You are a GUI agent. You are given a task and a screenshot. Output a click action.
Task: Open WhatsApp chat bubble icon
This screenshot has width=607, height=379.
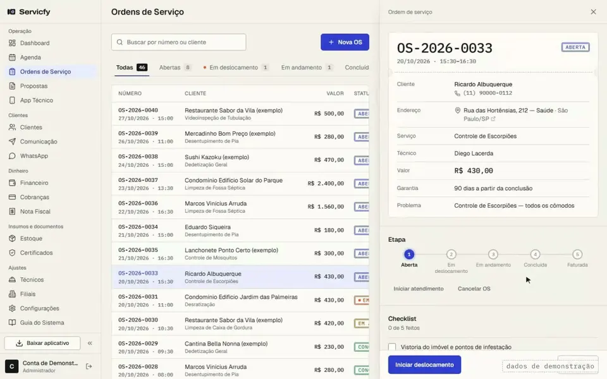click(x=12, y=156)
